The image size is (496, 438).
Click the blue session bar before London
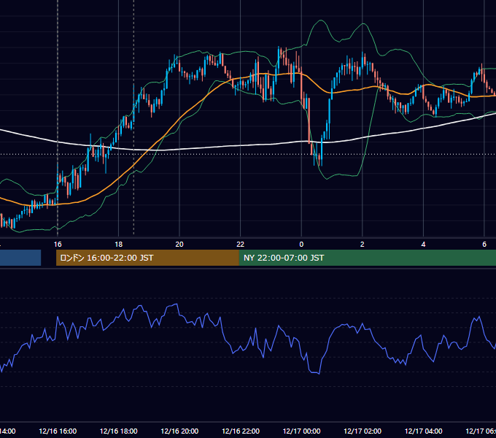20,258
